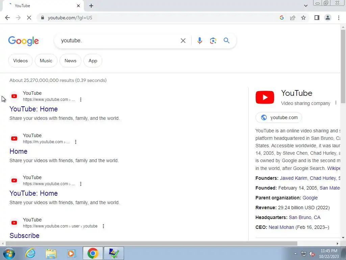Open a new tab with plus button
The width and height of the screenshot is (346, 260).
pyautogui.click(x=91, y=6)
